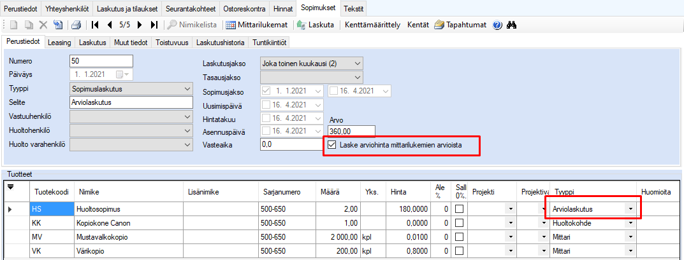Open the Huoltohenkilö dropdown
684x260 pixels.
coord(187,130)
